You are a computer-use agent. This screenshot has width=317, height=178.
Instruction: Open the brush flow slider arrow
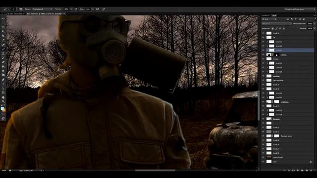coord(93,9)
